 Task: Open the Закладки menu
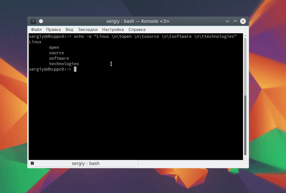[88, 30]
